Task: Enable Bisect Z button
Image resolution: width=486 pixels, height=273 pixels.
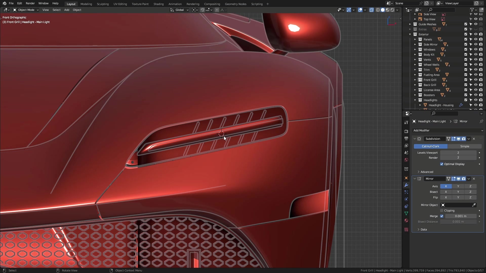Action: [x=470, y=192]
